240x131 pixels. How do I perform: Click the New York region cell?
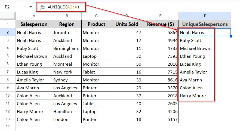[67, 72]
